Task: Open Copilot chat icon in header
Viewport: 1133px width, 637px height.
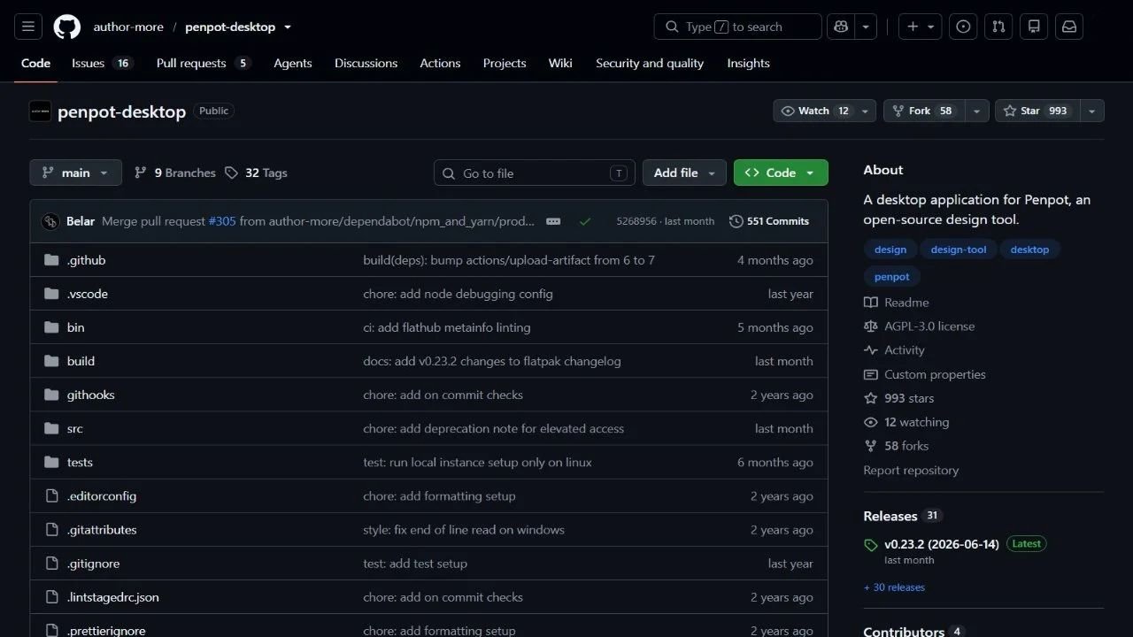Action: coord(841,27)
